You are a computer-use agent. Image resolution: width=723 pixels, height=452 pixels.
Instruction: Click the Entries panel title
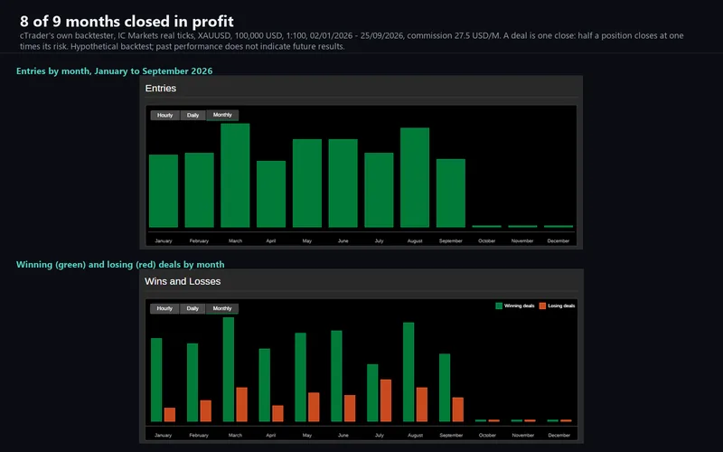pos(161,88)
